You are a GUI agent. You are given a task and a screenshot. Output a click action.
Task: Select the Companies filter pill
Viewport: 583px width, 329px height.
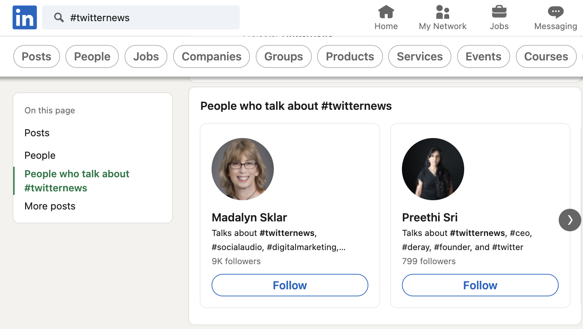tap(212, 56)
